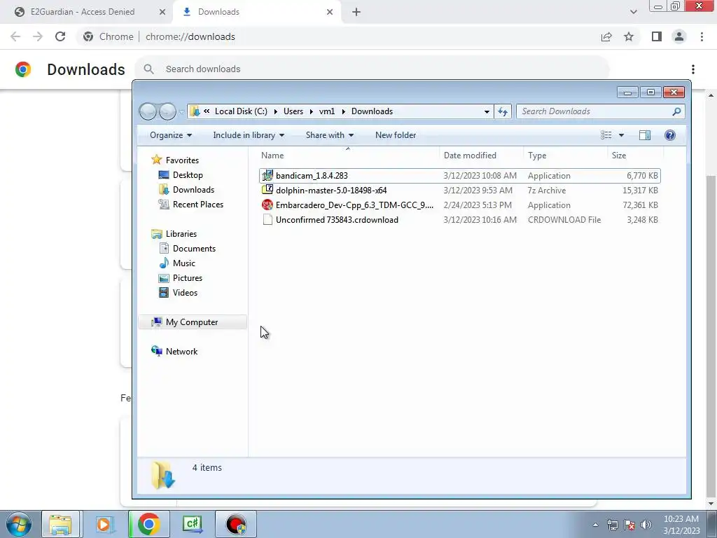Bookmark this page with the star icon
This screenshot has width=717, height=538.
629,36
